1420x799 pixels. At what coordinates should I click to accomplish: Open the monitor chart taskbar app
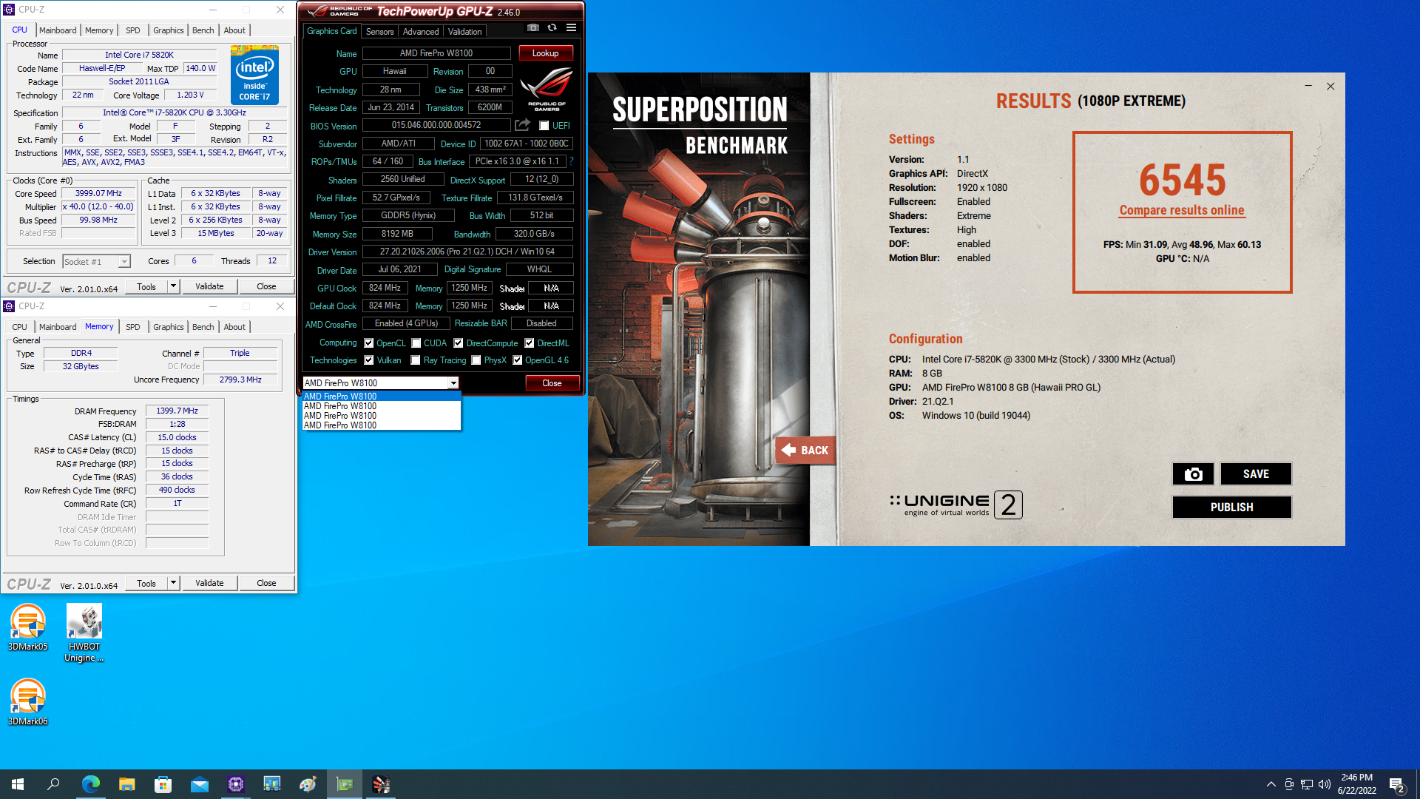[x=271, y=784]
